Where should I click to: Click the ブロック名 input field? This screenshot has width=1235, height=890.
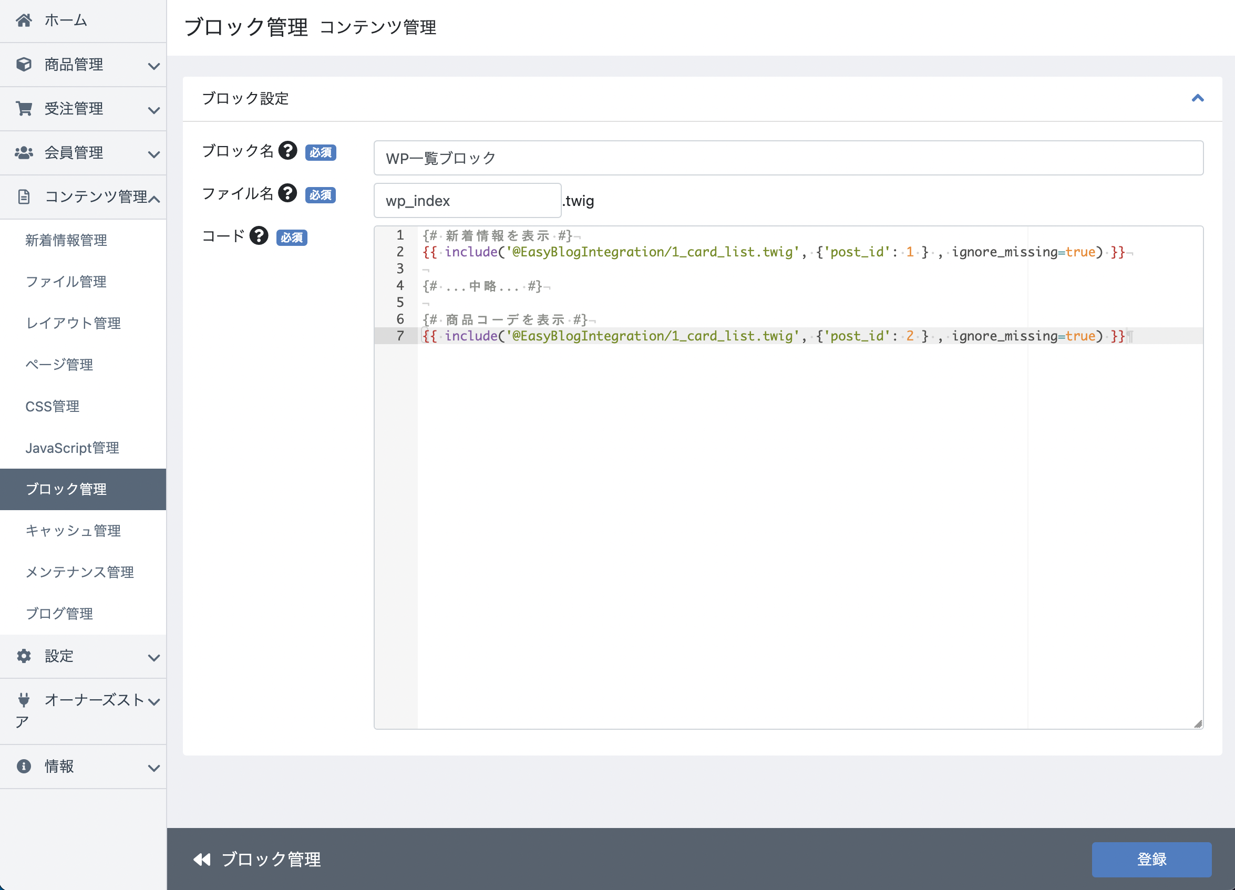pyautogui.click(x=788, y=158)
